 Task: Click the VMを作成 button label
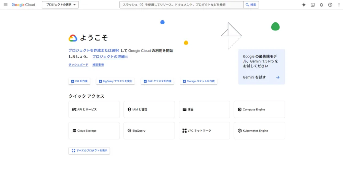(x=81, y=81)
